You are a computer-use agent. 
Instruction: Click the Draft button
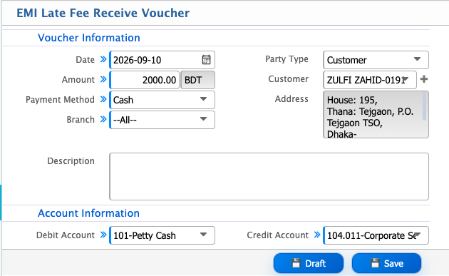pyautogui.click(x=309, y=263)
